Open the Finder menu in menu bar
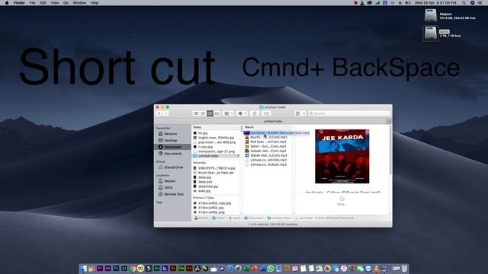The height and width of the screenshot is (274, 488). [19, 3]
